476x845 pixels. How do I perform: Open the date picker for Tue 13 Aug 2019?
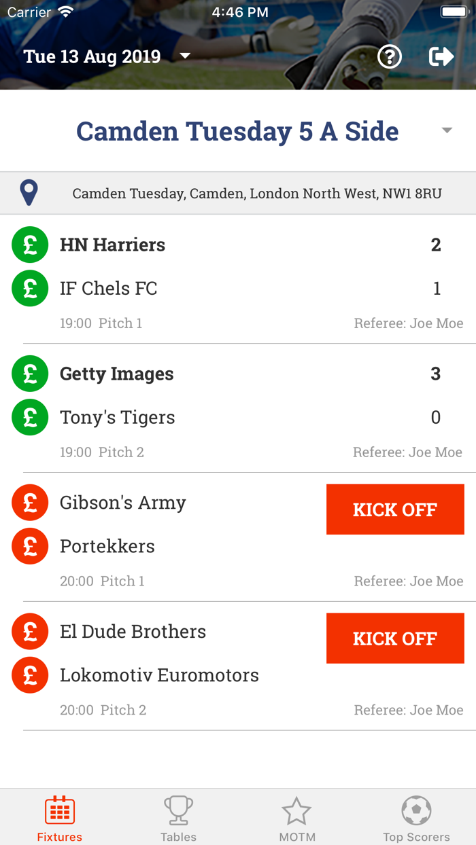(92, 56)
